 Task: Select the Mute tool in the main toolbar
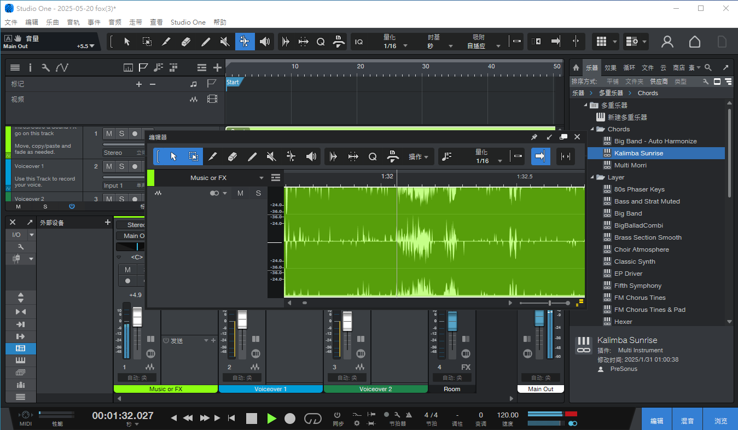coord(225,42)
